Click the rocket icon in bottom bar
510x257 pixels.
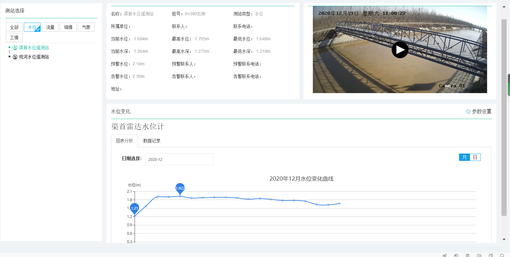click(444, 255)
